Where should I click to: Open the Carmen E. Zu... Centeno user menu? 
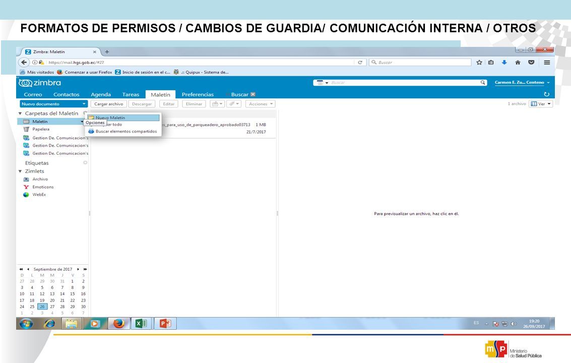point(522,82)
